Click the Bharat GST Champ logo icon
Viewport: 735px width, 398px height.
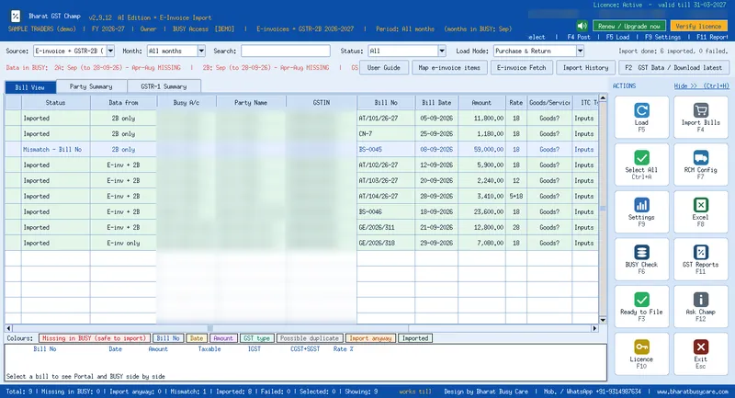pyautogui.click(x=16, y=17)
